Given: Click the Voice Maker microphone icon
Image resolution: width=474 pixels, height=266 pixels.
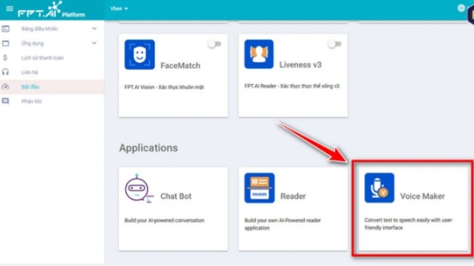Looking at the screenshot, I should [379, 188].
